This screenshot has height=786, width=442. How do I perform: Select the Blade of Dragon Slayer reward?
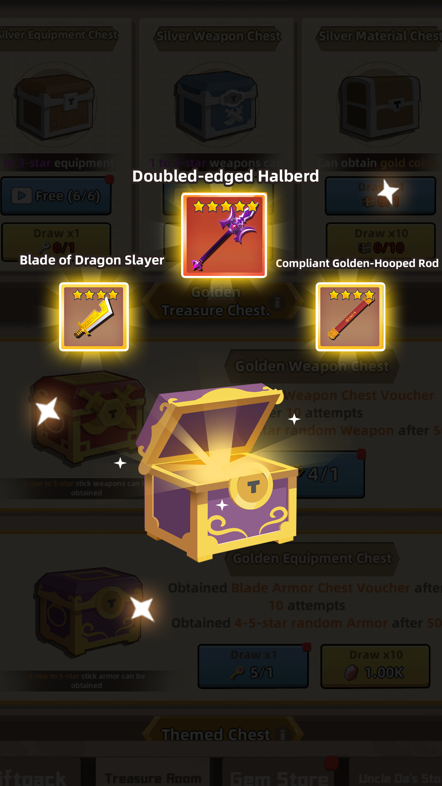tap(94, 317)
